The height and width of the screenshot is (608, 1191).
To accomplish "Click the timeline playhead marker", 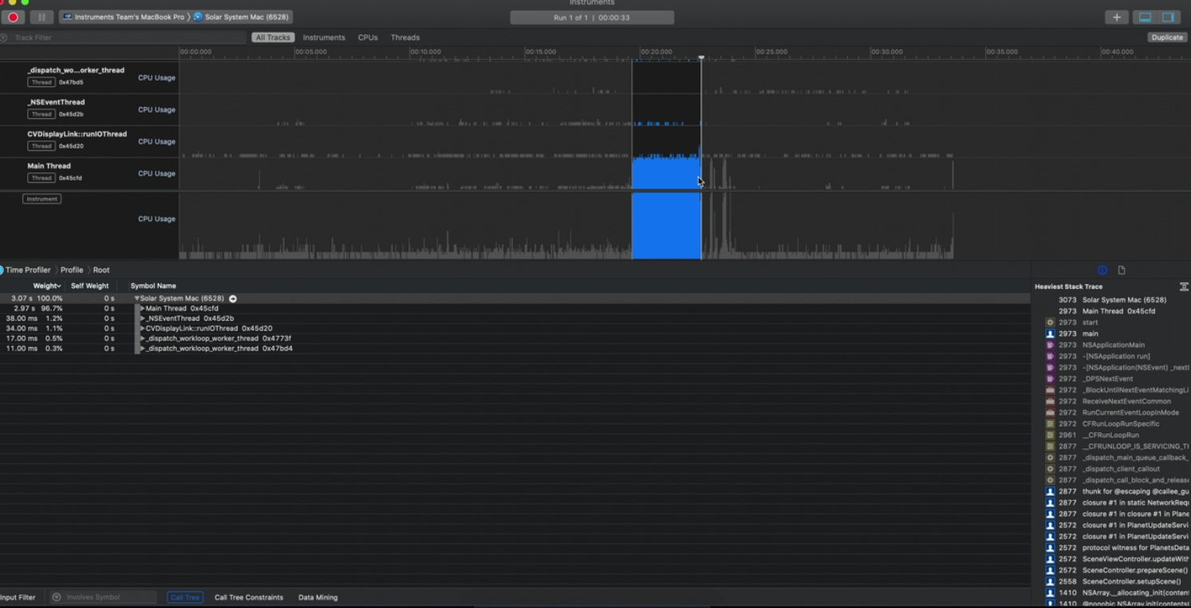I will 701,57.
